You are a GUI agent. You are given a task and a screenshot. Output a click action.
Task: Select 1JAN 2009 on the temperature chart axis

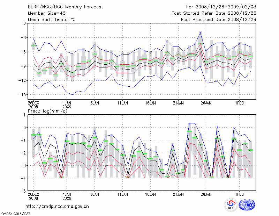click(x=67, y=105)
